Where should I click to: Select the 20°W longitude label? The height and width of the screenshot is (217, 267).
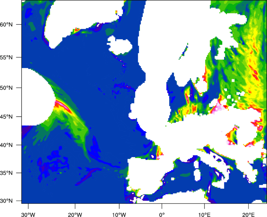point(75,214)
